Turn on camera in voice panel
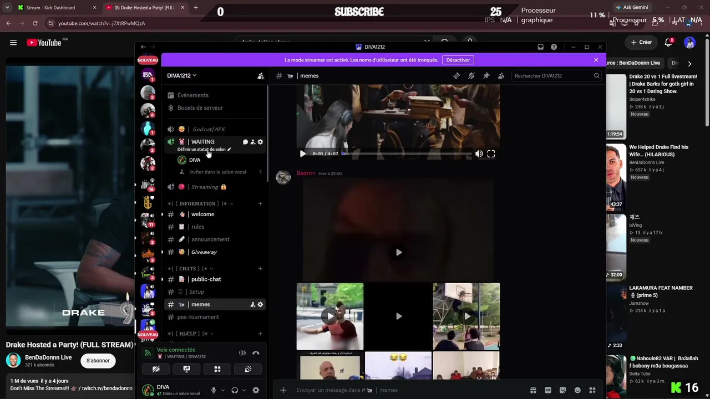This screenshot has height=399, width=710. [x=156, y=369]
